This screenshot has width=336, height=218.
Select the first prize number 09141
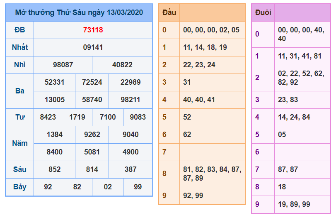(93, 47)
